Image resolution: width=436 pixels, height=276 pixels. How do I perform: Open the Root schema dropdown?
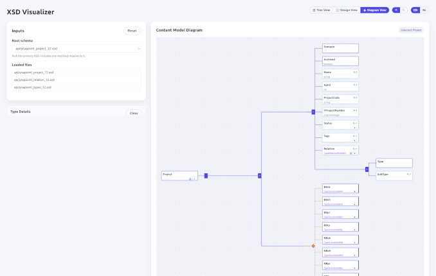(77, 49)
